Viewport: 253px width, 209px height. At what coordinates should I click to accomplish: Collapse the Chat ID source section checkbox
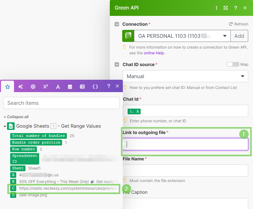pyautogui.click(x=117, y=64)
